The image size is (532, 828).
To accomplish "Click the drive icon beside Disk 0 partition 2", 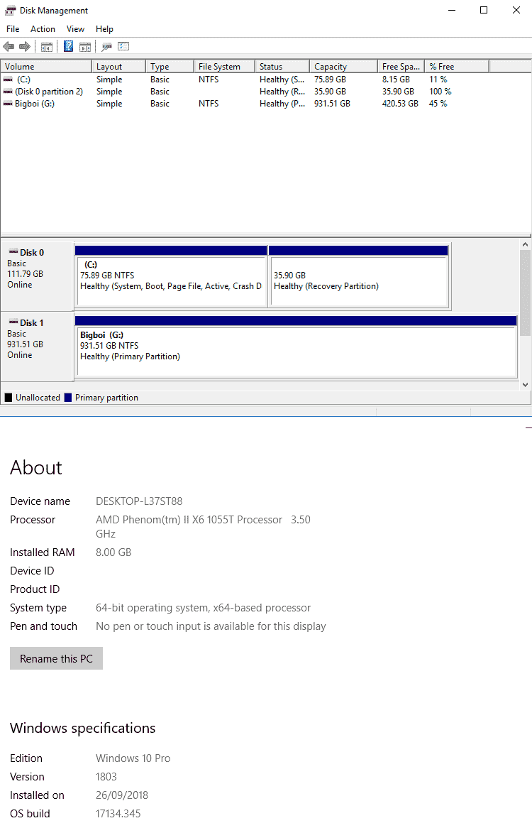I will tap(8, 92).
